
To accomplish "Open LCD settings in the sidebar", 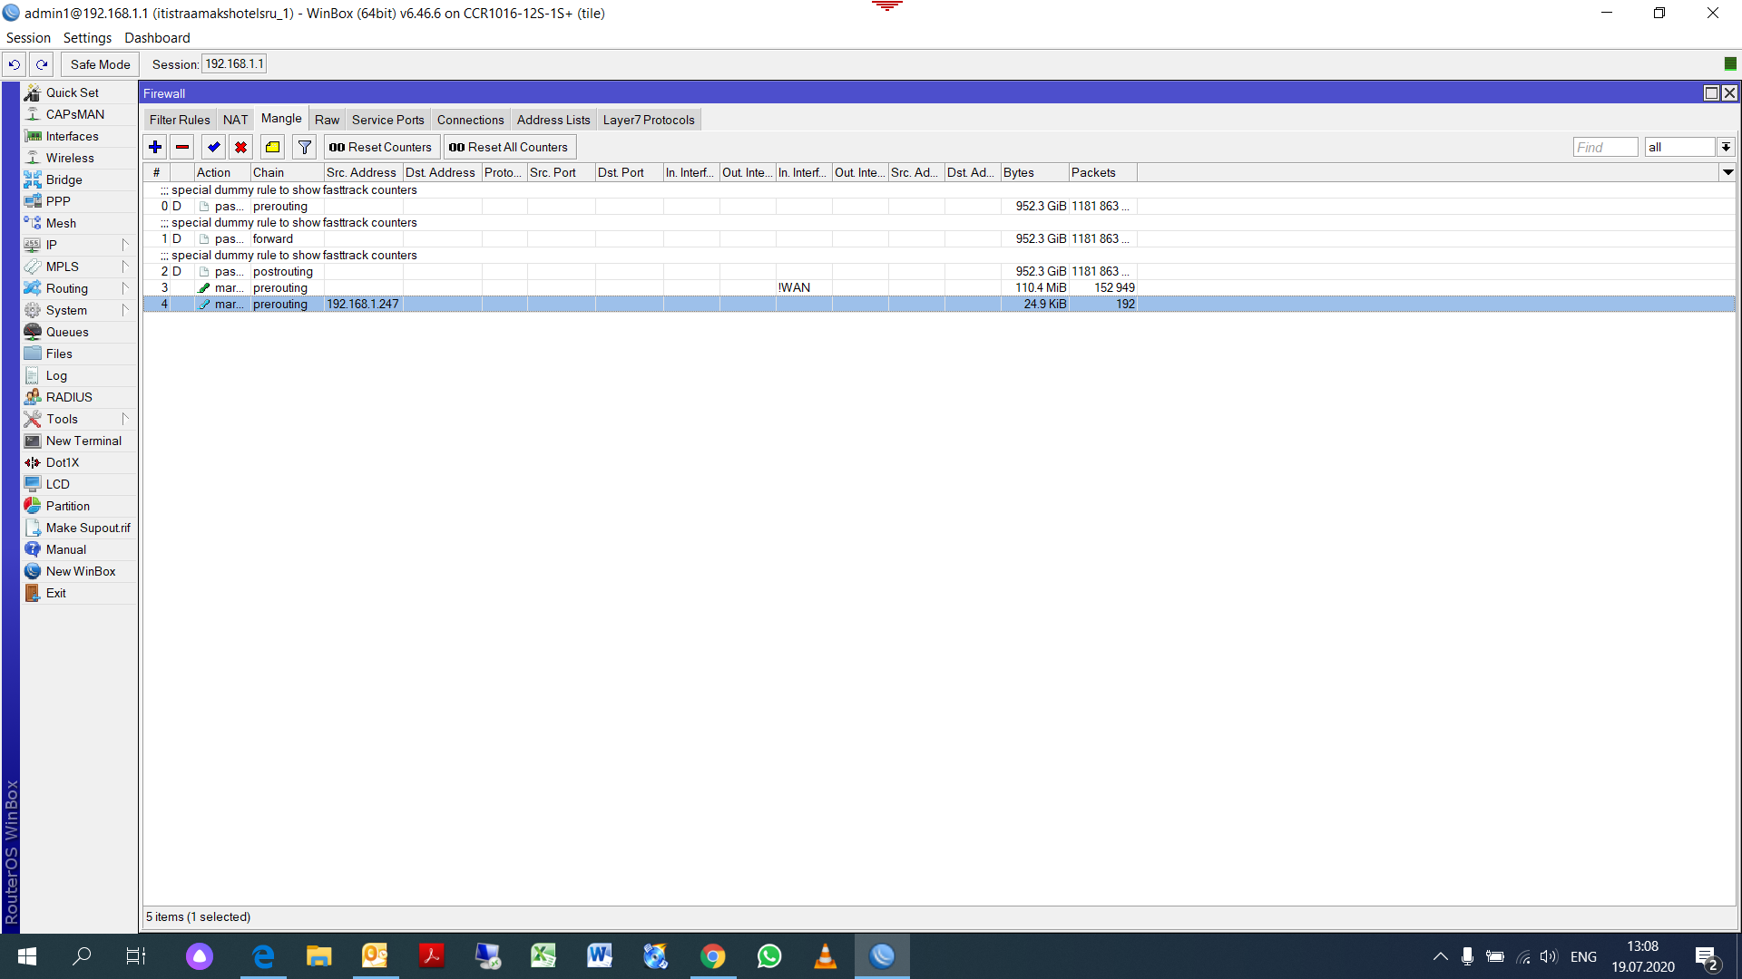I will 79,484.
